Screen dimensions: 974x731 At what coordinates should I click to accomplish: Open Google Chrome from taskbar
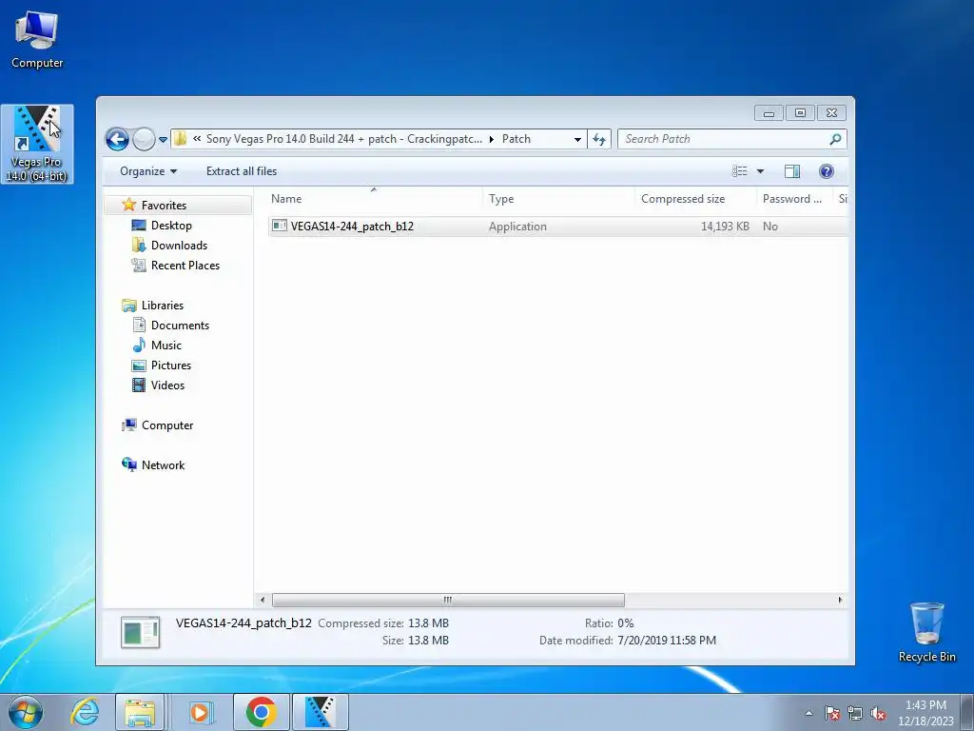[x=261, y=712]
